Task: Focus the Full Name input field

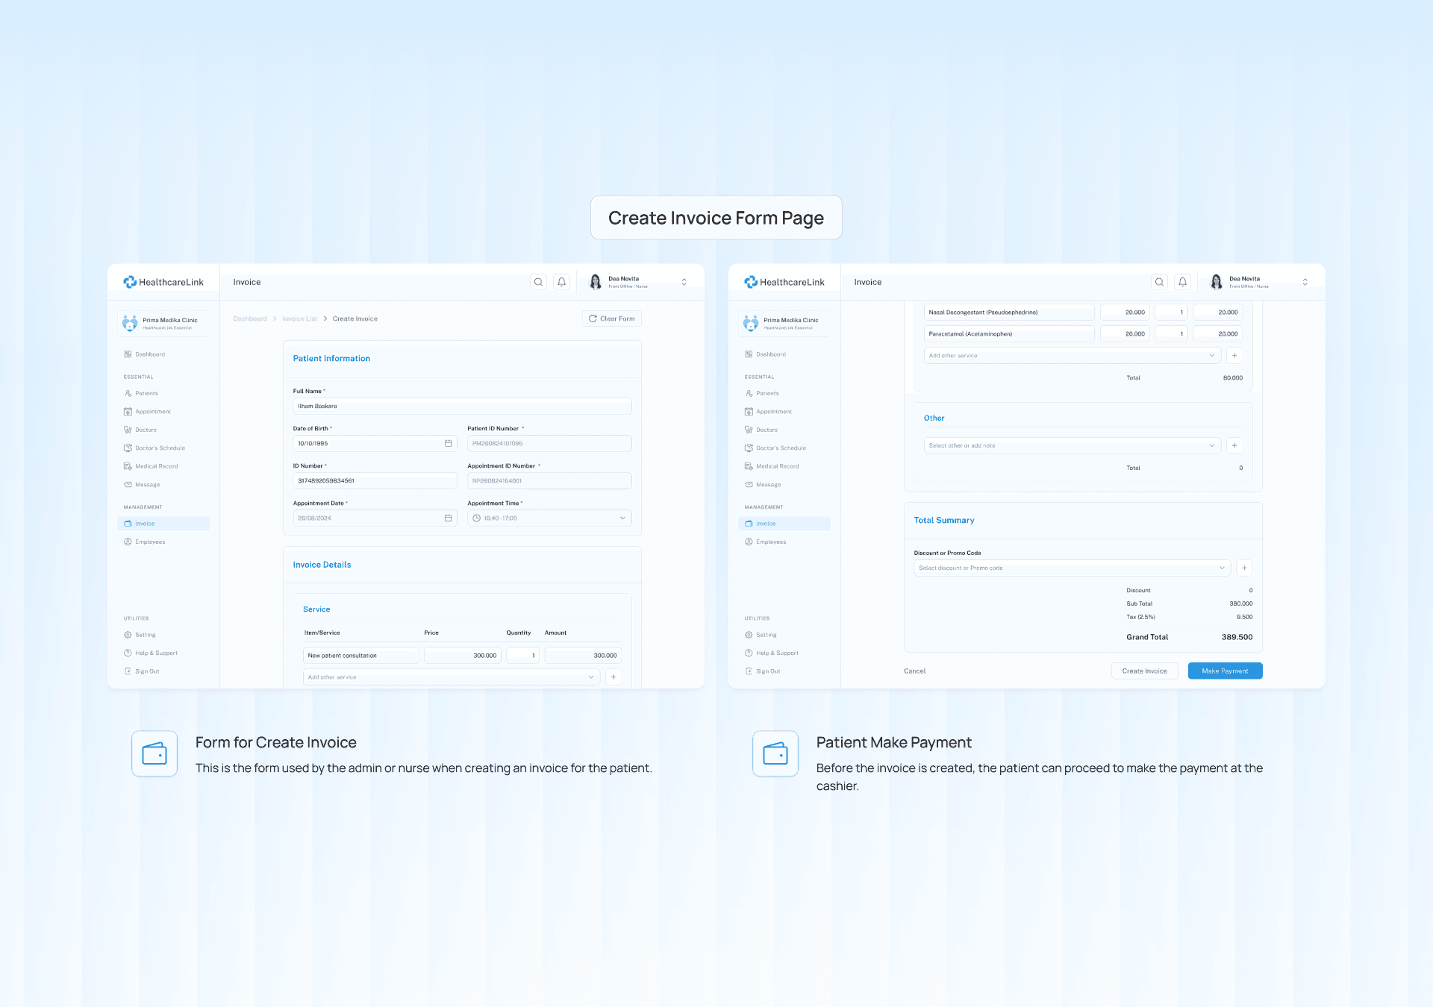Action: (x=462, y=406)
